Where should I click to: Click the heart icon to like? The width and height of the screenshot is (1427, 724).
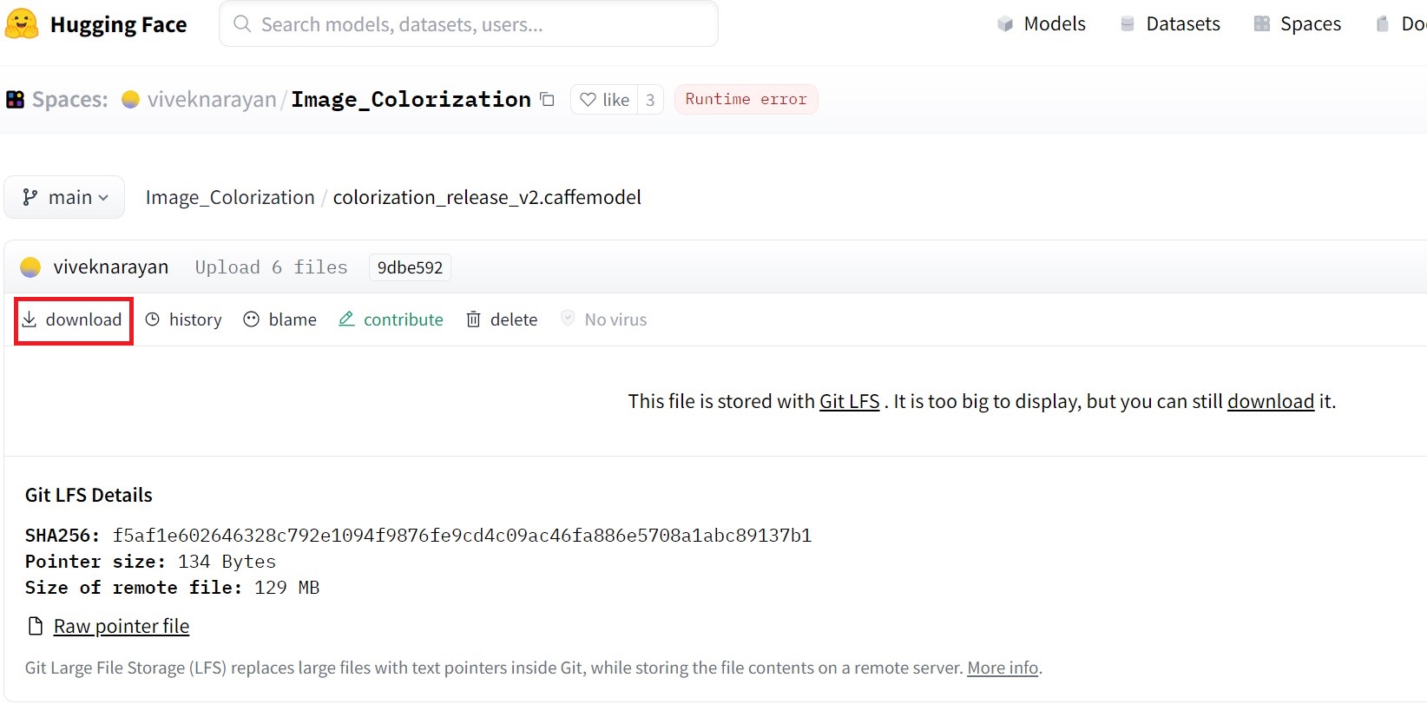(588, 100)
